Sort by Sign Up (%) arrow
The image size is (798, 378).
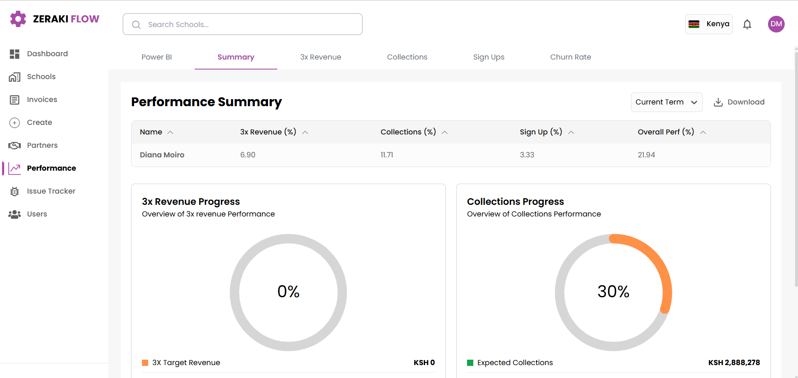pos(571,132)
